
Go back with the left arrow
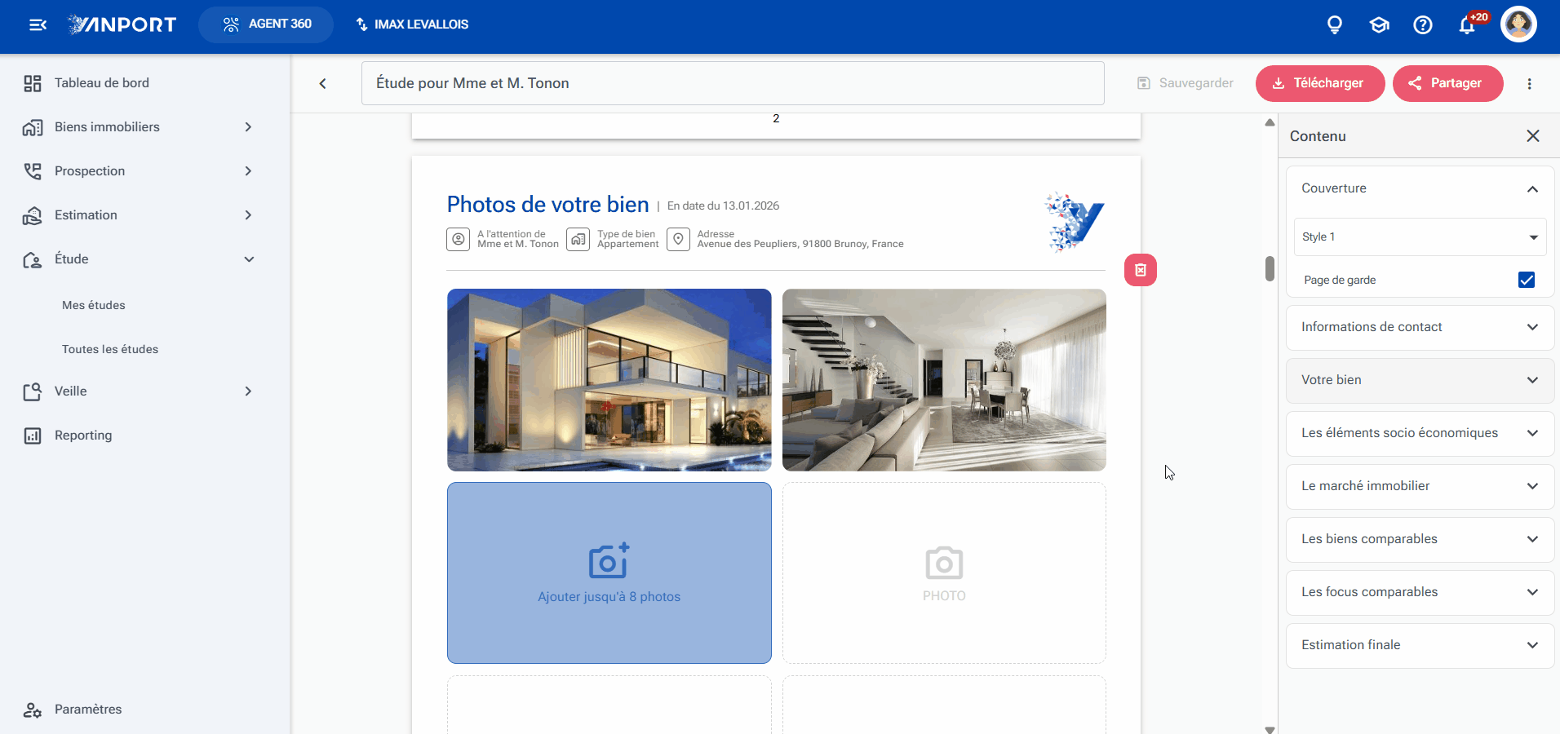point(322,83)
